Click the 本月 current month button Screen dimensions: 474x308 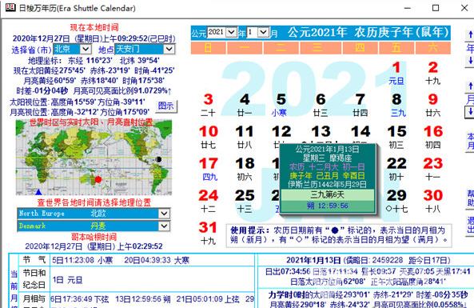coord(470,142)
